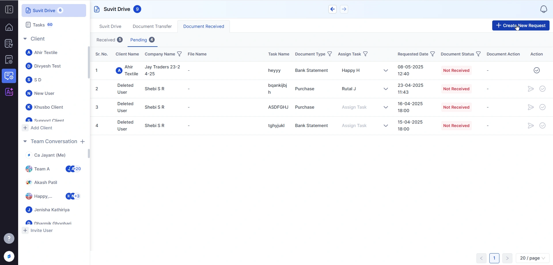Image resolution: width=553 pixels, height=265 pixels.
Task: Click Jay Traders 23-24-25 company cell
Action: [162, 70]
